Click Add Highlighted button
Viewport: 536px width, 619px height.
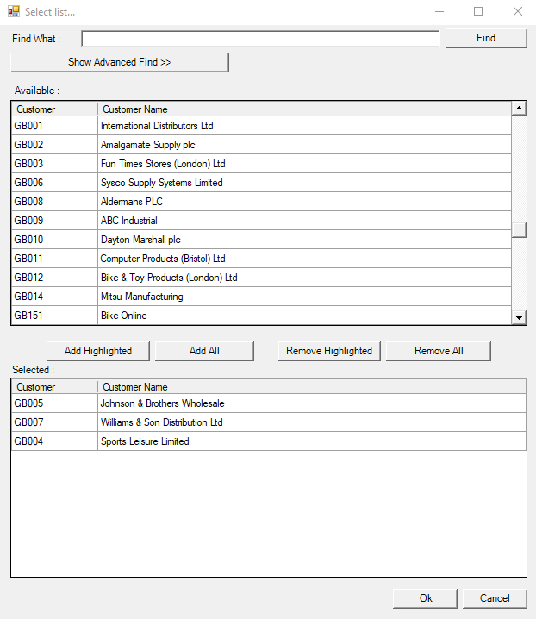pyautogui.click(x=98, y=351)
